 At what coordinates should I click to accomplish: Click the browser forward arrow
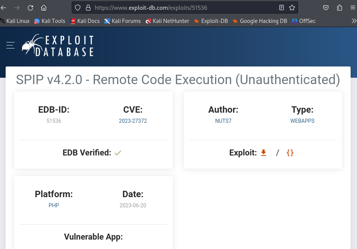pos(17,8)
